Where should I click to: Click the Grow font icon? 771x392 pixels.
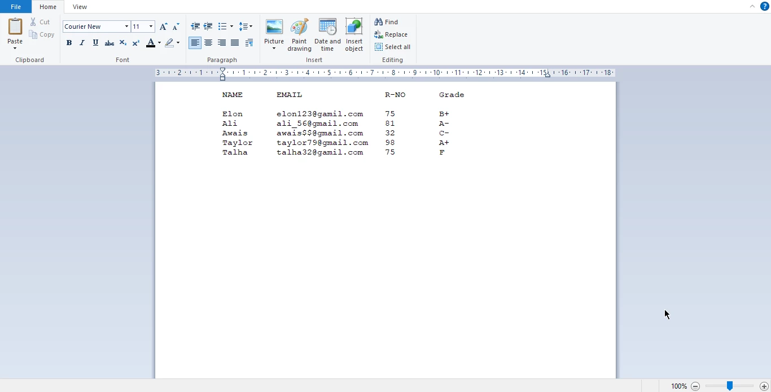[x=163, y=27]
